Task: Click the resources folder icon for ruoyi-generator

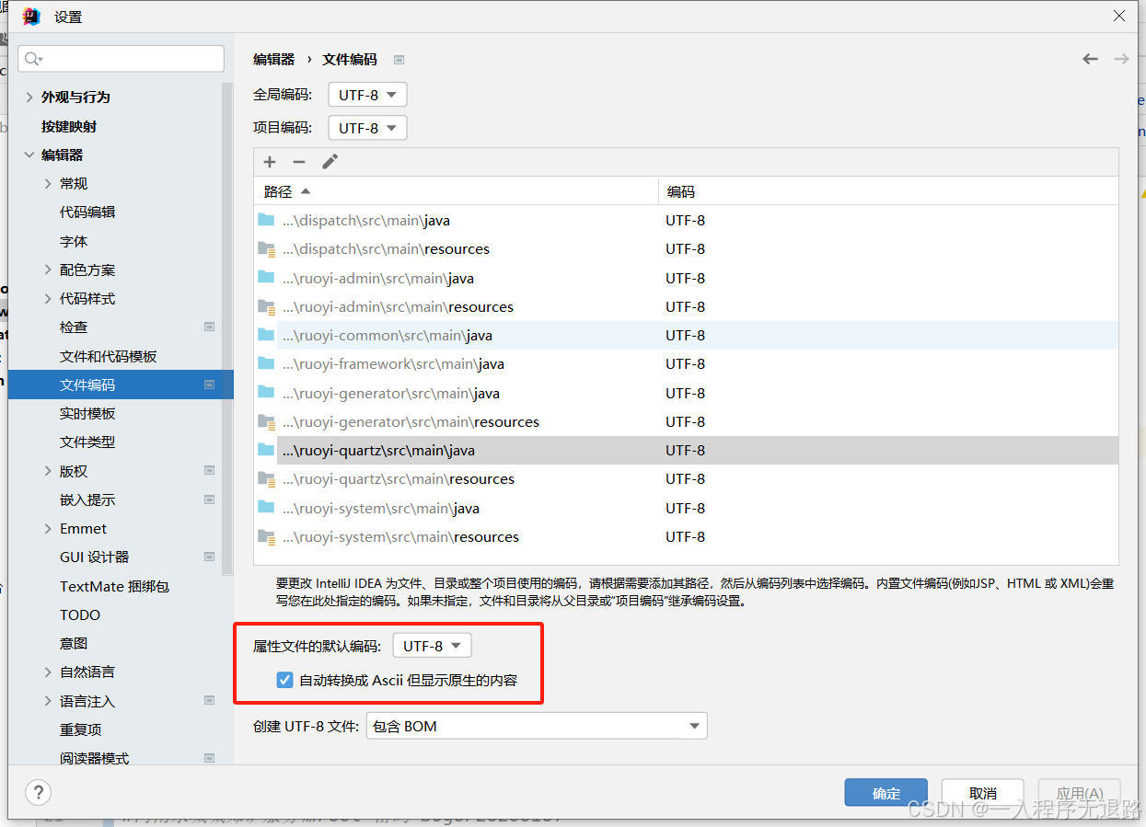Action: (x=266, y=421)
